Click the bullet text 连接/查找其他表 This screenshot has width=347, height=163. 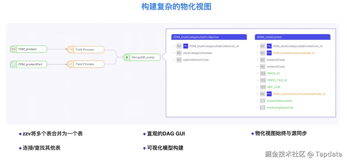click(41, 148)
